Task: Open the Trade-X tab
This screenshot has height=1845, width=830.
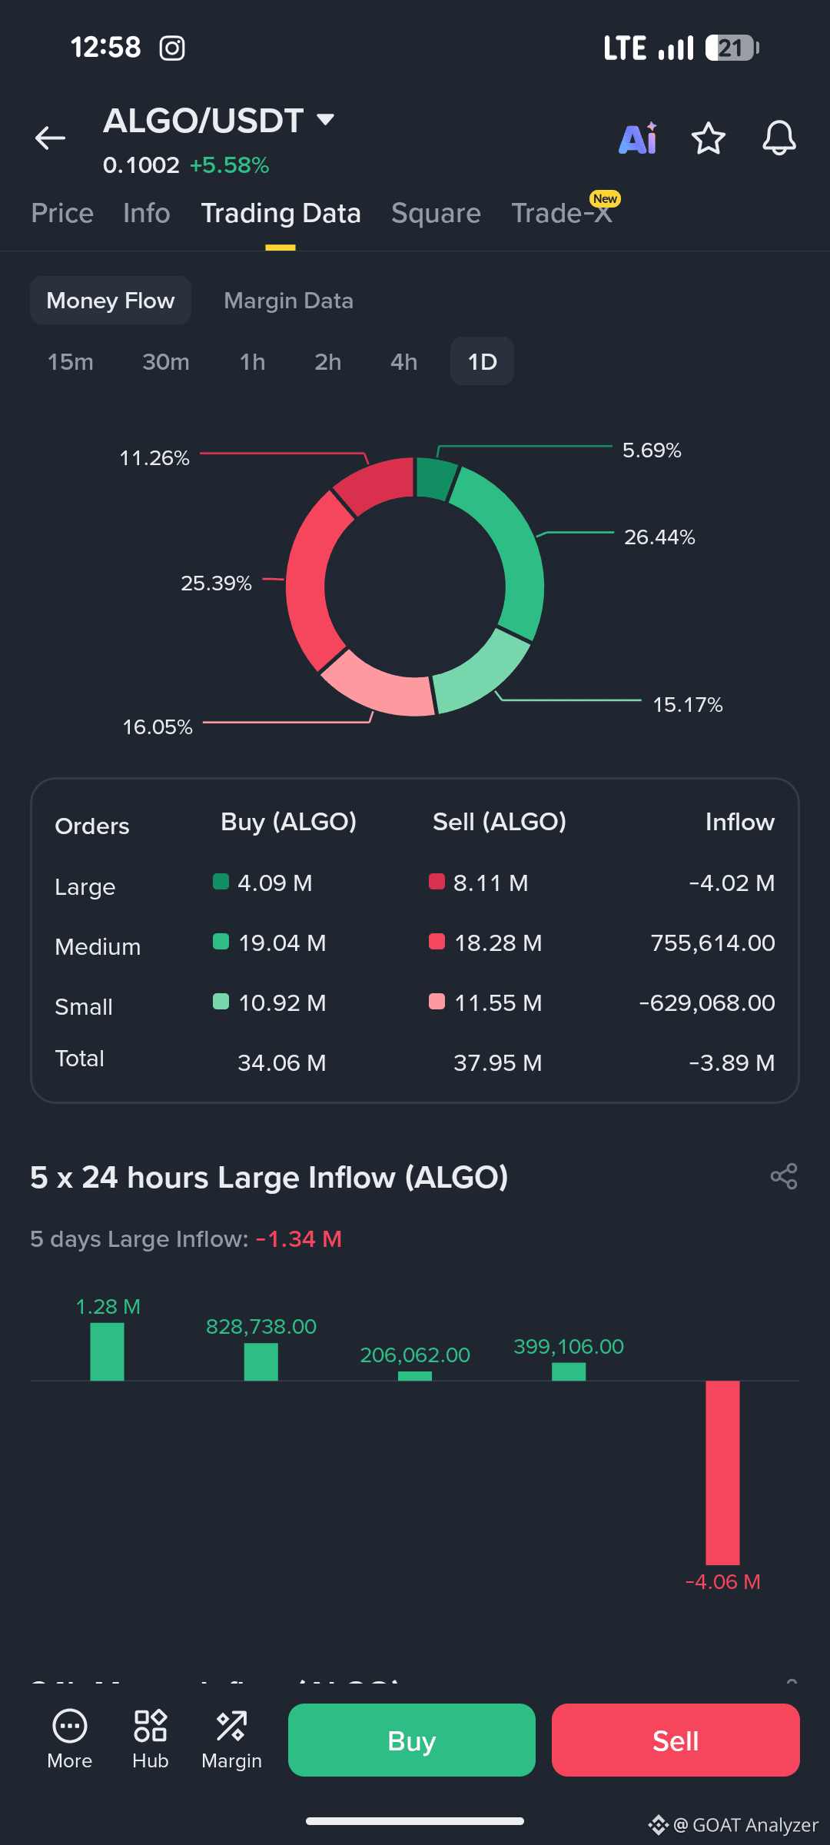Action: pyautogui.click(x=562, y=213)
